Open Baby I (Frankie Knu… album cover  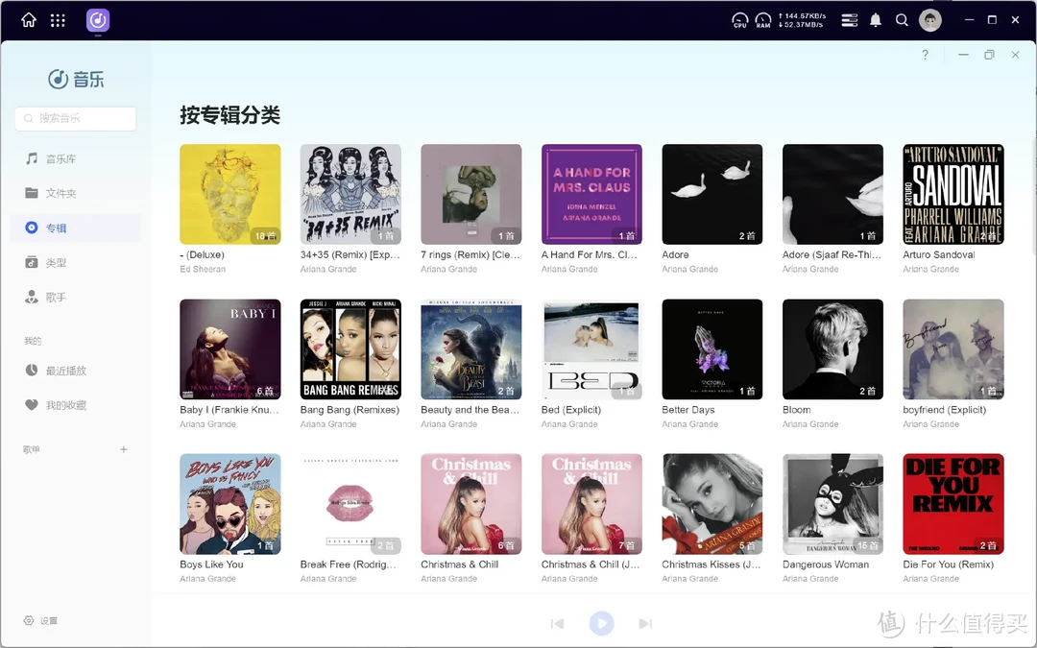[x=230, y=349]
